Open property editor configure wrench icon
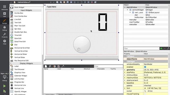 click(x=168, y=49)
